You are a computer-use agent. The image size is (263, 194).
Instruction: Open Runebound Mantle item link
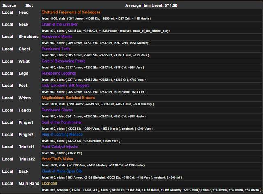(x=57, y=37)
